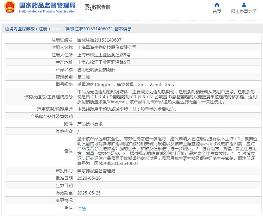Click expiry date 2025-05-25

[89, 193]
